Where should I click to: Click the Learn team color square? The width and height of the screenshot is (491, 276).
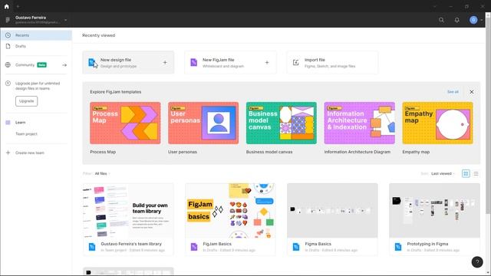point(8,123)
